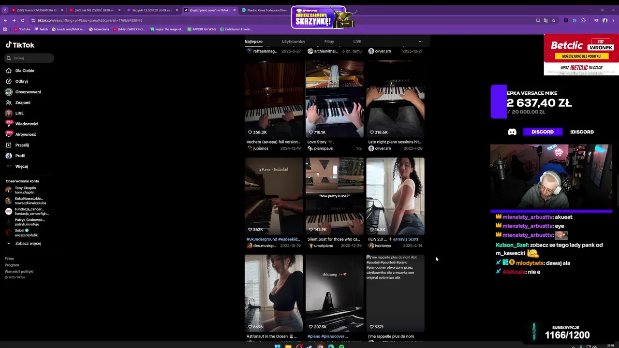Expand Więcej options in sidebar
Screen dimensions: 619x348
click(17, 166)
